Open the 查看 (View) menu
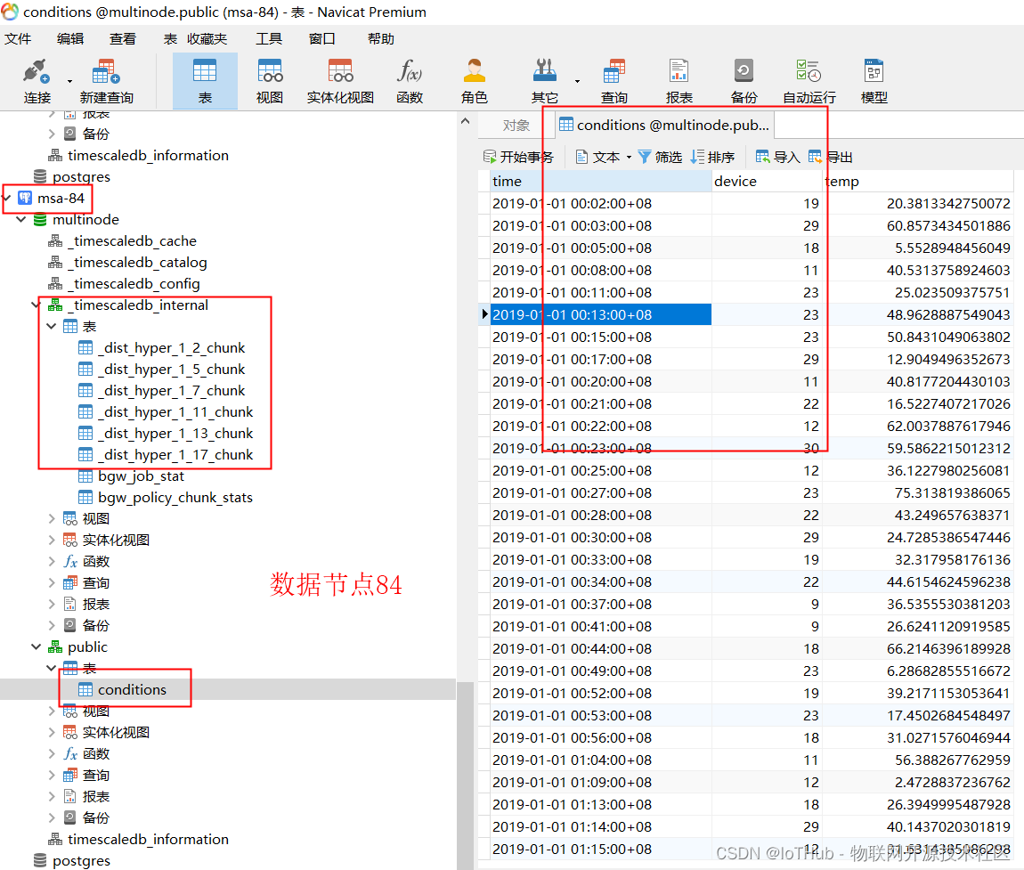1024x870 pixels. pyautogui.click(x=122, y=38)
